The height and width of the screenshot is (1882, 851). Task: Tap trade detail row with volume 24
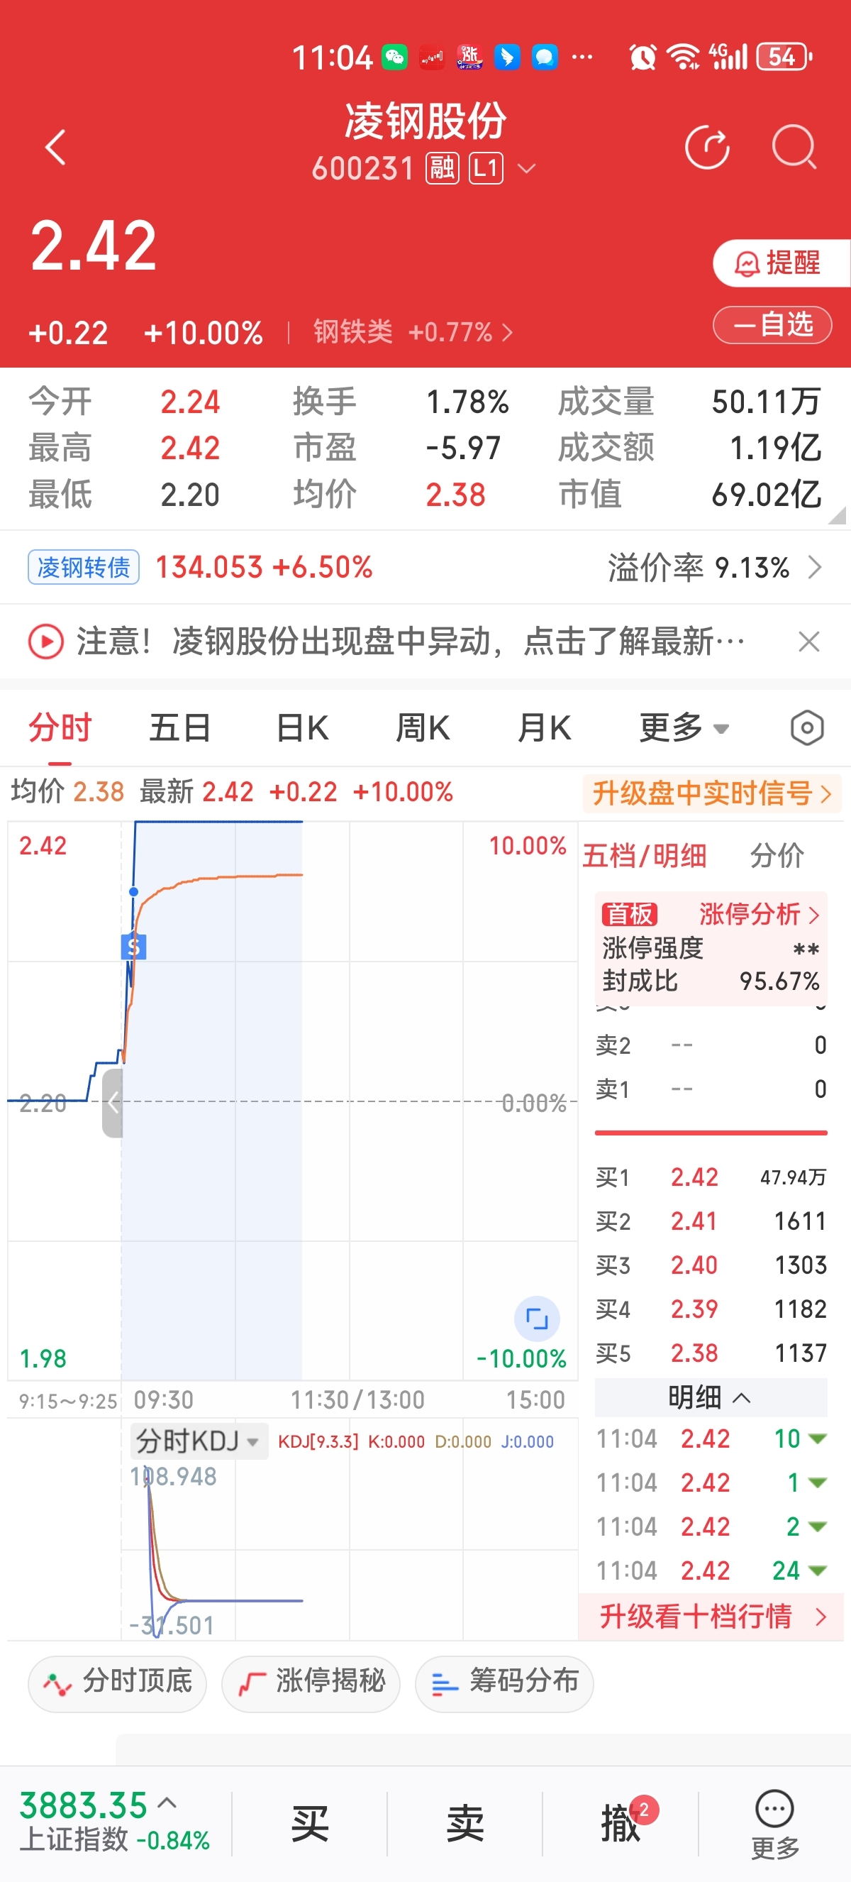point(711,1569)
